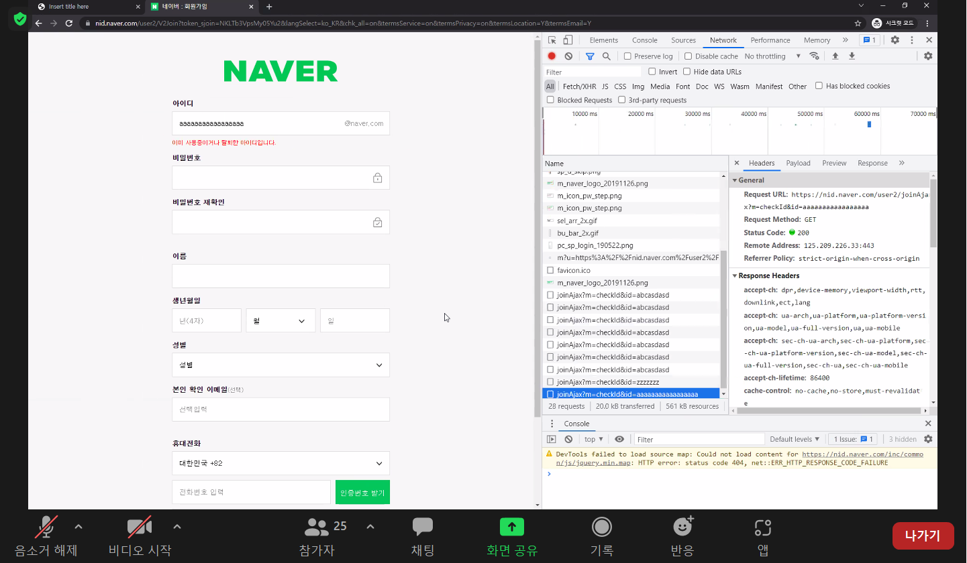The height and width of the screenshot is (563, 967).
Task: Start Zoom screen share
Action: [x=512, y=536]
